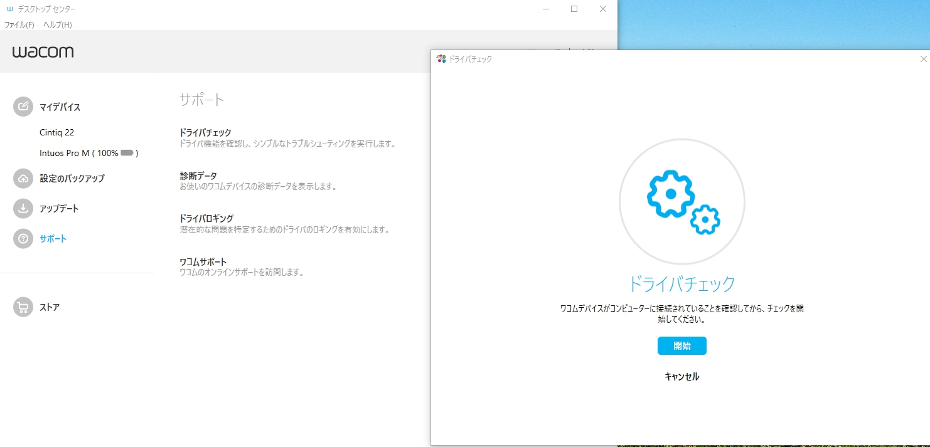Start the driver check with 開始
The image size is (930, 447).
tap(682, 346)
